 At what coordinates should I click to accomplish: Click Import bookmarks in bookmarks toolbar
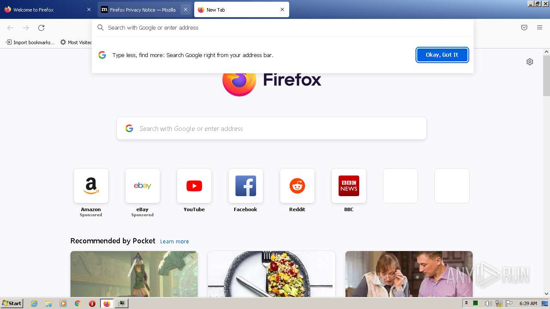pyautogui.click(x=30, y=42)
